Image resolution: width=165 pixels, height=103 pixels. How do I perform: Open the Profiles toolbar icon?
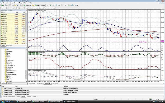coord(6,5)
